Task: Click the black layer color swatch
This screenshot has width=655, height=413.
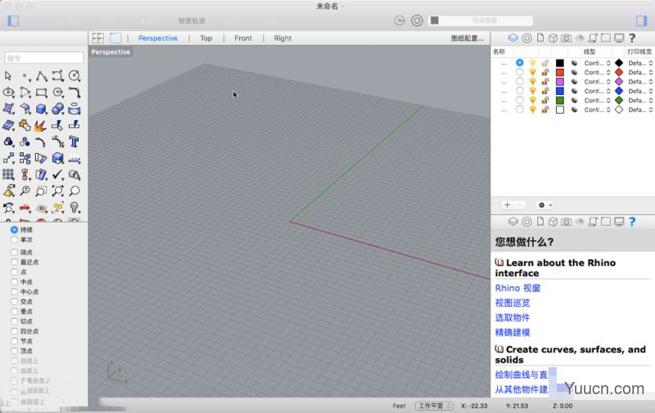Action: pos(560,63)
